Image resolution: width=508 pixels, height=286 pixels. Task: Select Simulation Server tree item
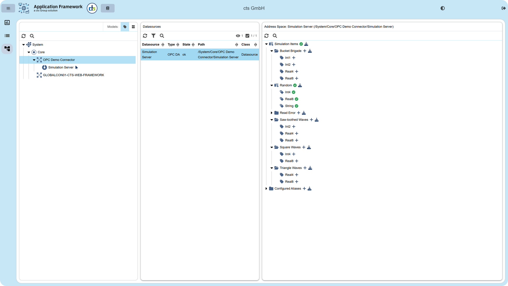click(x=61, y=68)
